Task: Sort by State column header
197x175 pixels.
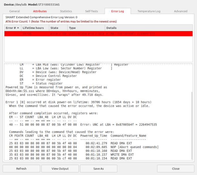Action: click(x=58, y=28)
